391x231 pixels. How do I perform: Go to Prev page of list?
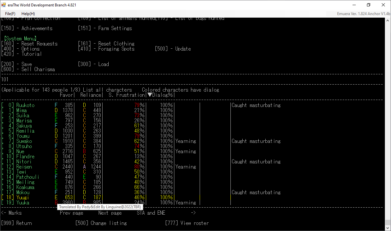click(x=71, y=213)
